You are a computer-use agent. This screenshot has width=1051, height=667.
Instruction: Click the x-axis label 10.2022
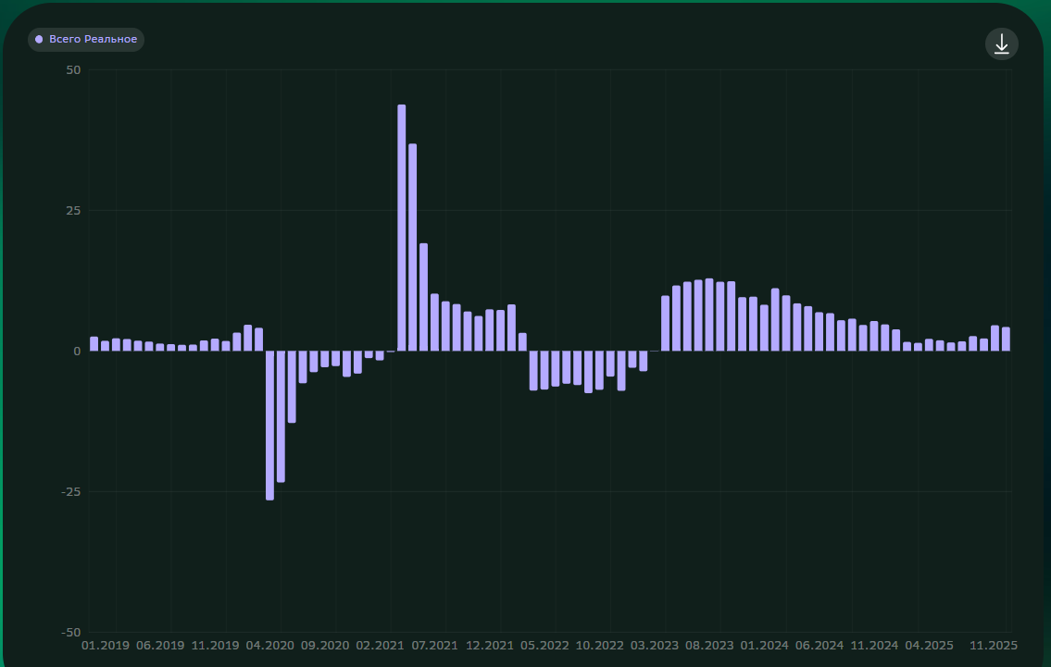coord(600,646)
